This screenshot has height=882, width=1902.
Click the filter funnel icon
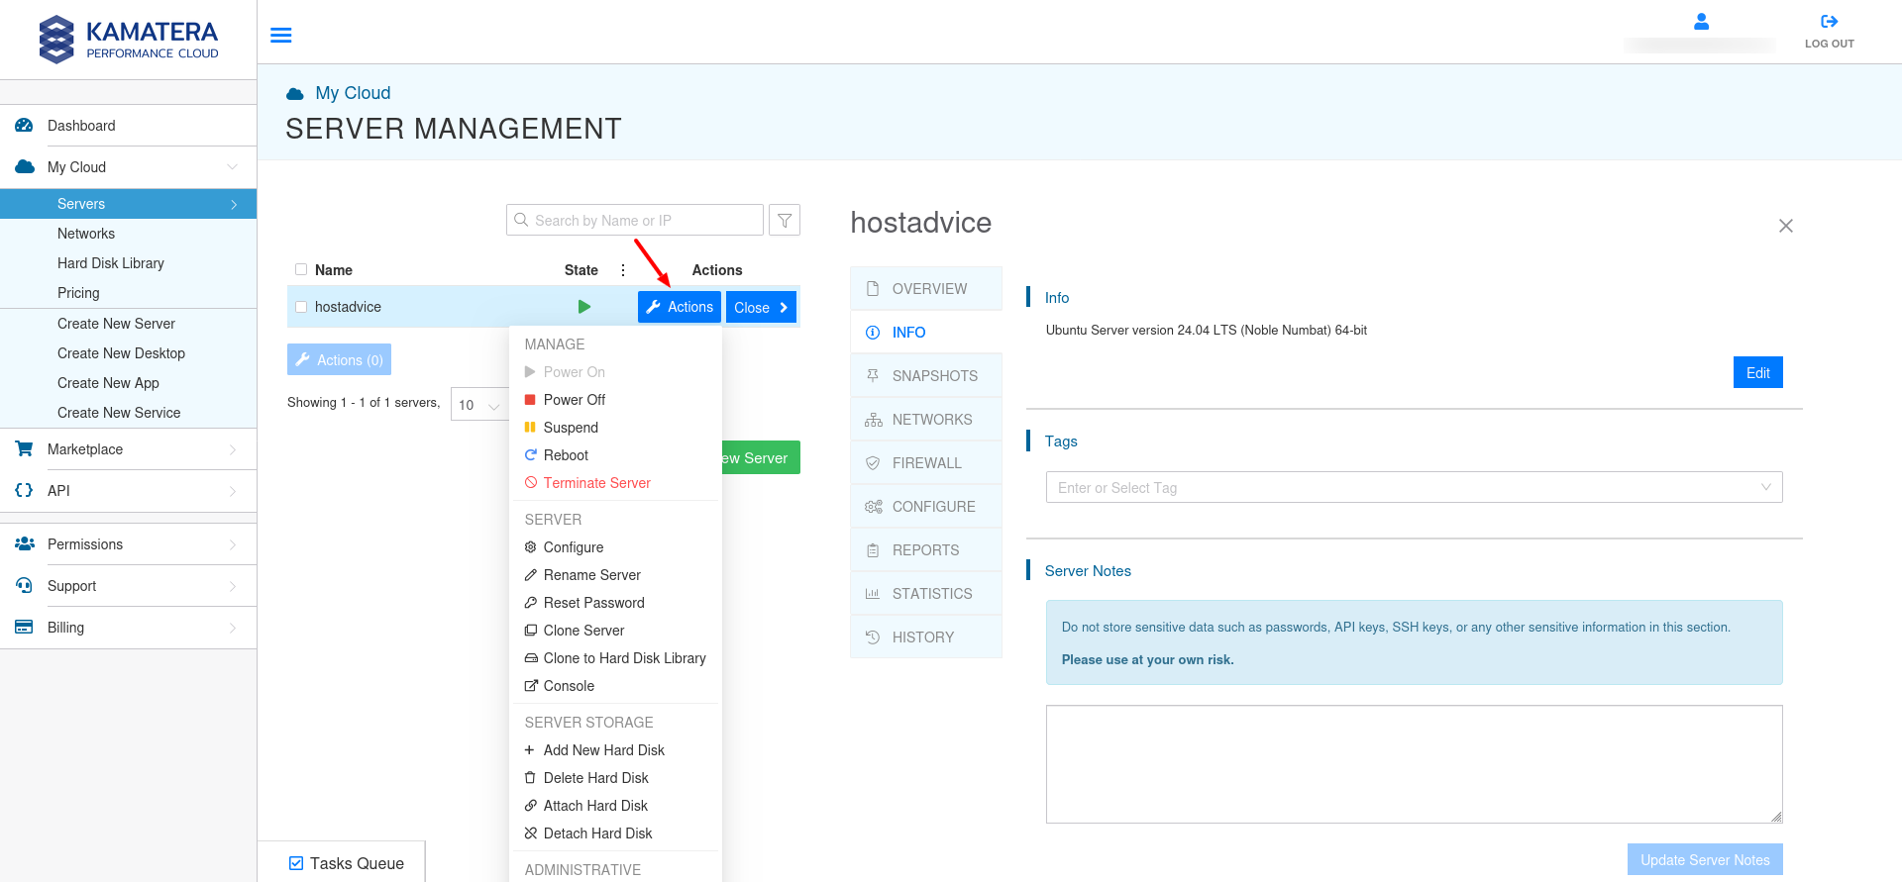tap(785, 220)
